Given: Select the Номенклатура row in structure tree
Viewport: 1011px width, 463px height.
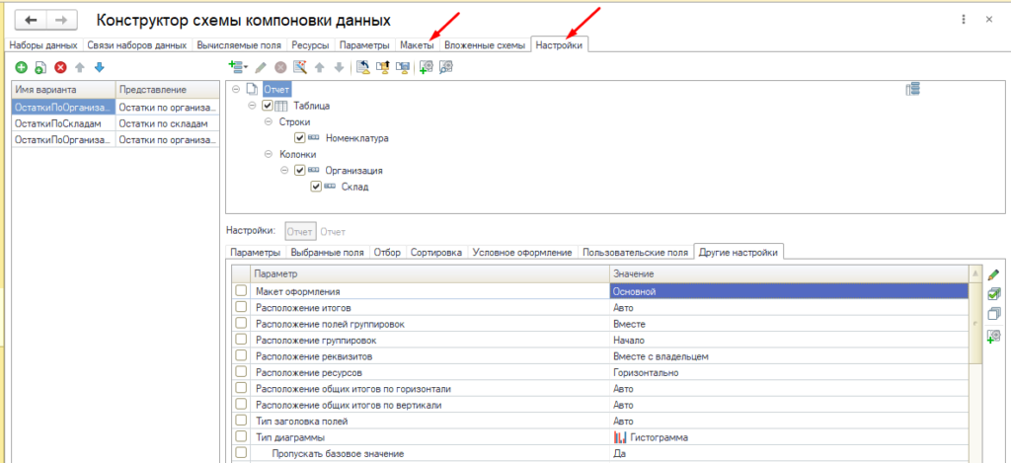Looking at the screenshot, I should coord(357,138).
